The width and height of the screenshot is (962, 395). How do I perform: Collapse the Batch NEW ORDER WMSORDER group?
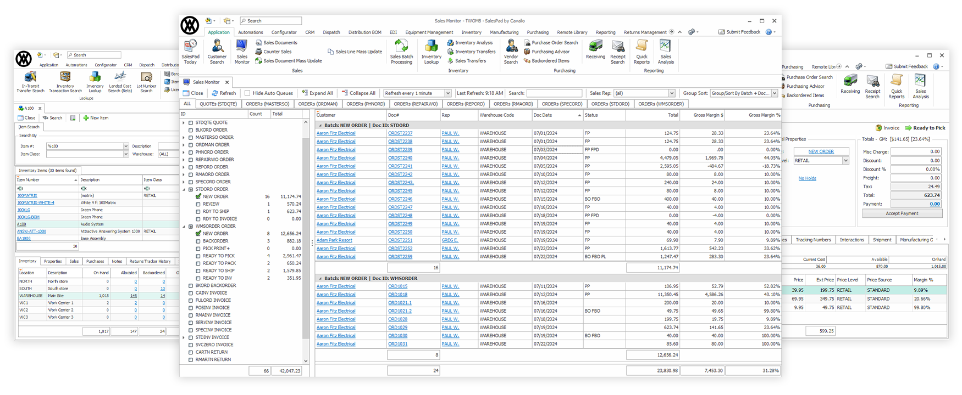(320, 278)
